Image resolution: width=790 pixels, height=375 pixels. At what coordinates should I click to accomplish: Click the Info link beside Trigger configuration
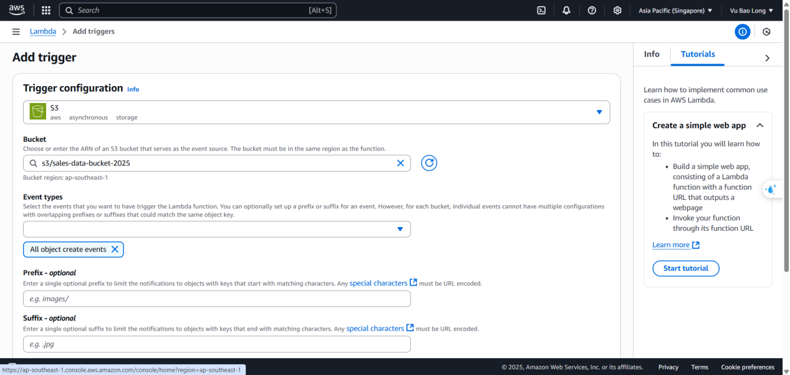pos(133,89)
